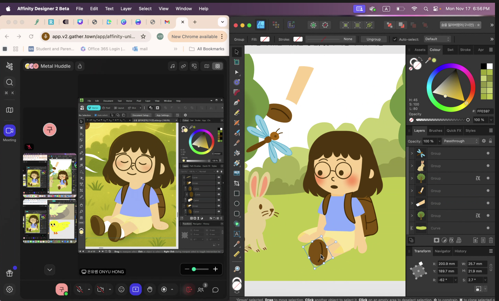Viewport: 499px width, 301px height.
Task: Toggle the Auto-select checkbox
Action: (395, 39)
